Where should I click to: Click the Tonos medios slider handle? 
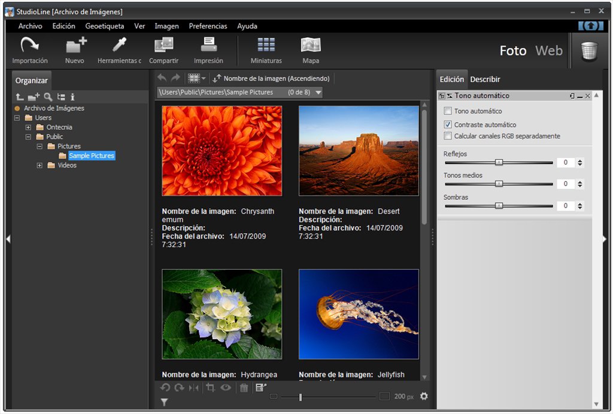click(499, 184)
